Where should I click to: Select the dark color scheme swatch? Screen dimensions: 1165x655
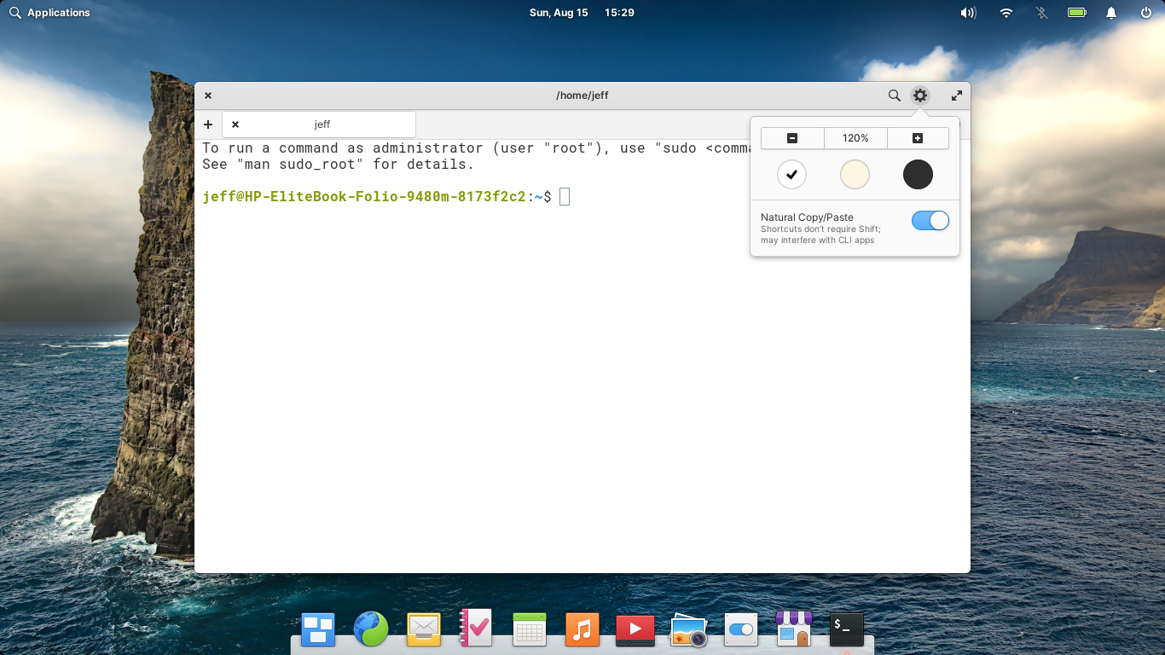click(x=918, y=175)
